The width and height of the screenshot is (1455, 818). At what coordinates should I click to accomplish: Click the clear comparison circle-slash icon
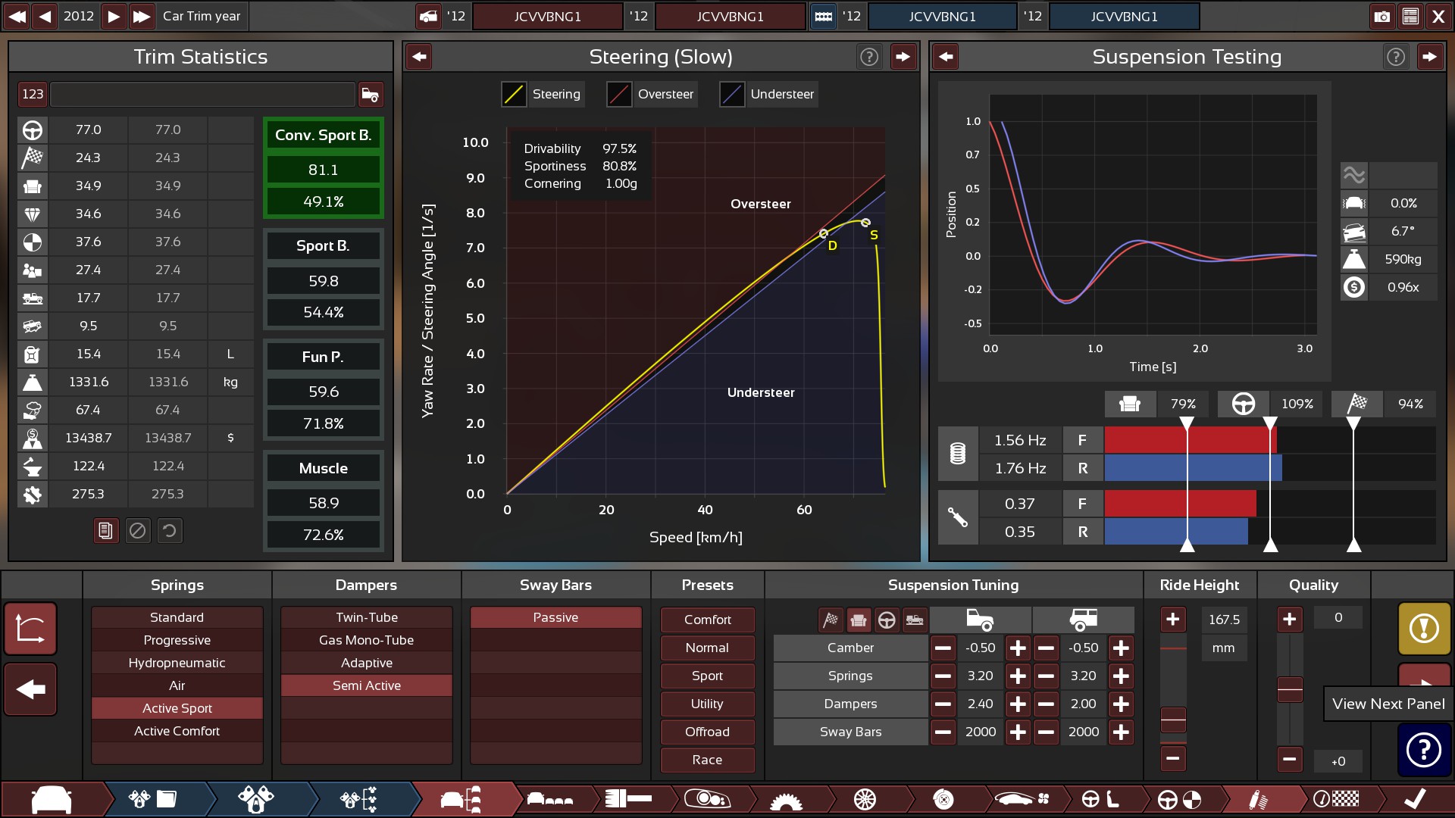coord(138,531)
